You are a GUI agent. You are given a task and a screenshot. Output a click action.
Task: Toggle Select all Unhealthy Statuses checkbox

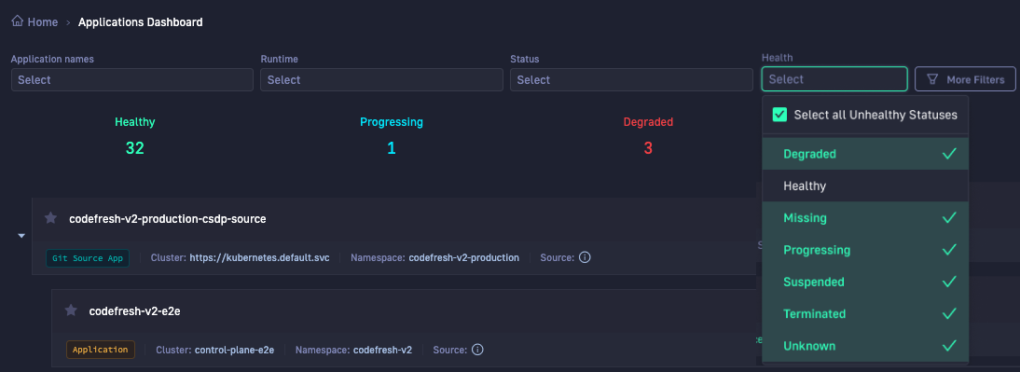779,115
